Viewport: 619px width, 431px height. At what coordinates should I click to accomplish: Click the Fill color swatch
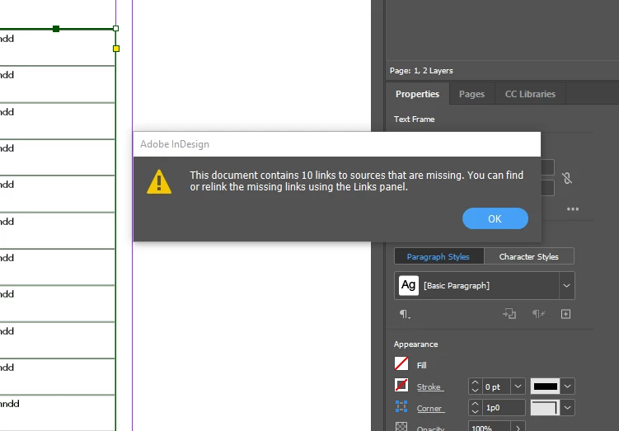coord(401,364)
